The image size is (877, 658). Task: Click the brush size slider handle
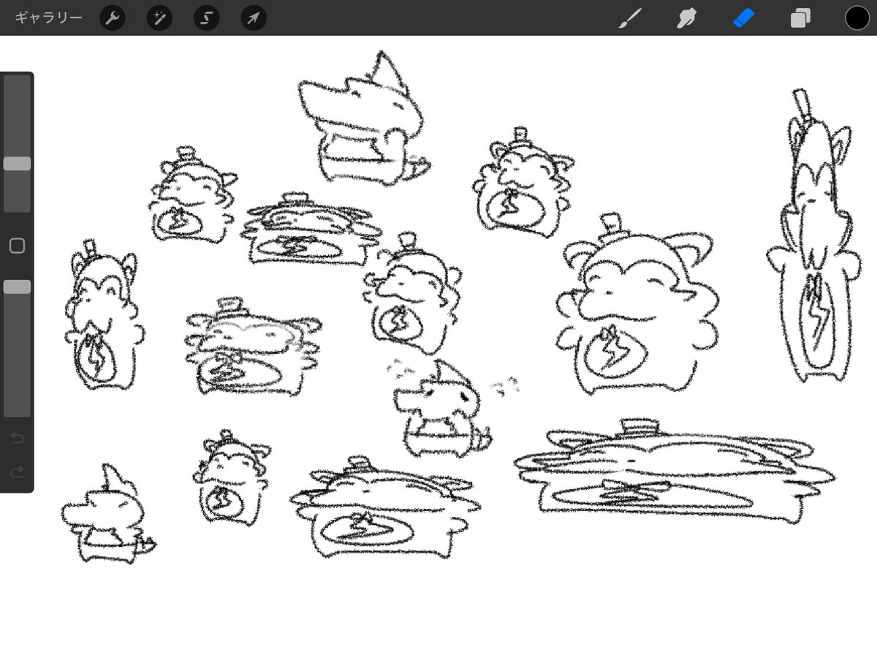[x=17, y=164]
